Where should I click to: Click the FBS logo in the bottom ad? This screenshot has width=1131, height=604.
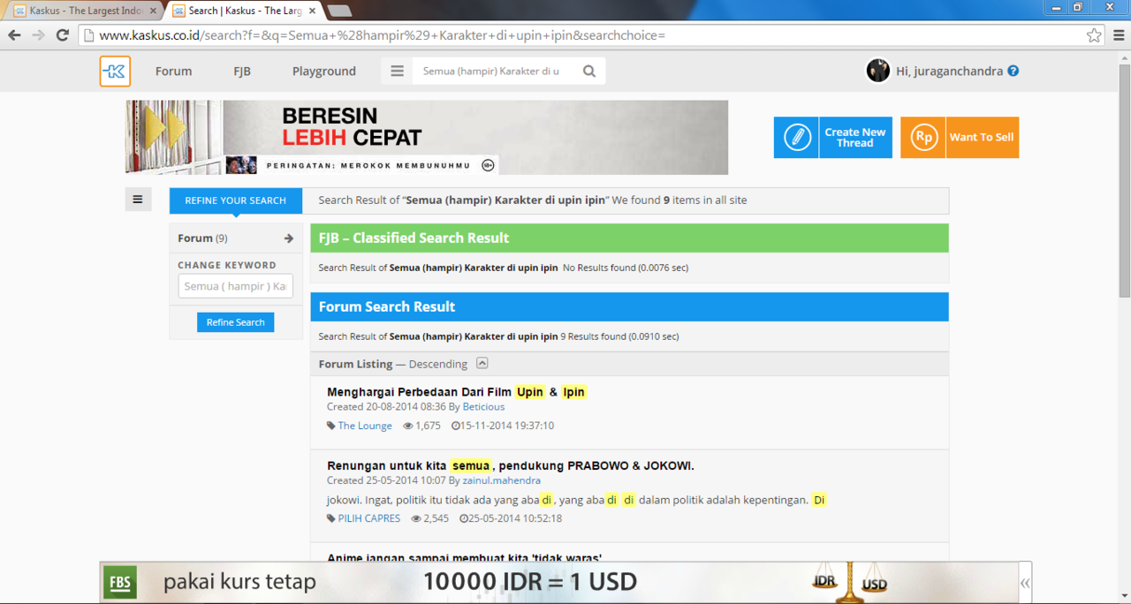(x=120, y=583)
